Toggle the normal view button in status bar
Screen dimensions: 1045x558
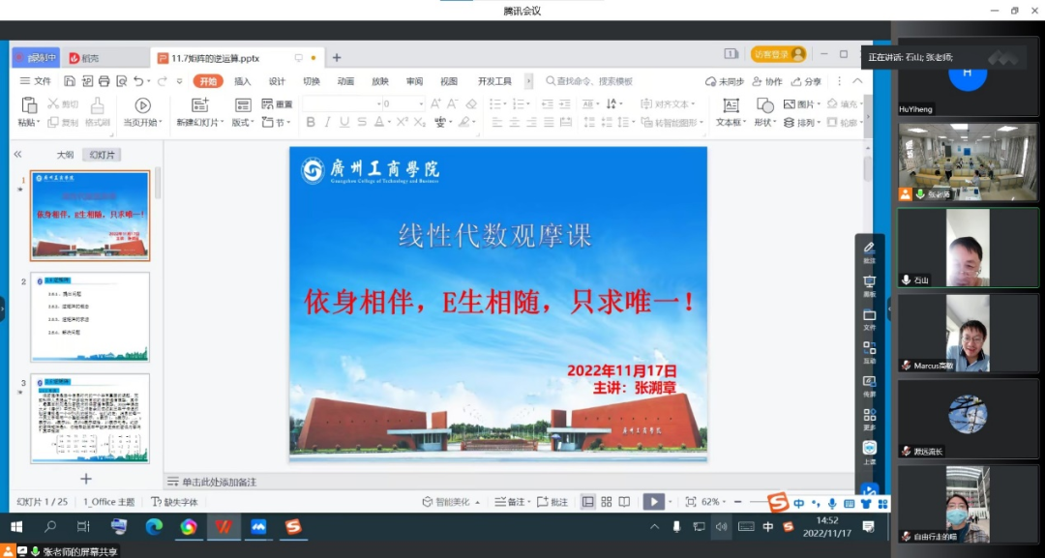click(x=587, y=502)
